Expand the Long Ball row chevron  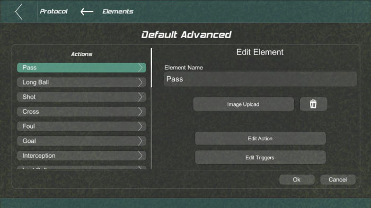click(x=140, y=82)
